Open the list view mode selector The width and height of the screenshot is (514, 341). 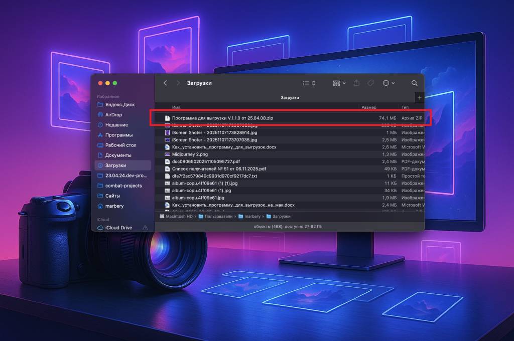click(x=309, y=83)
